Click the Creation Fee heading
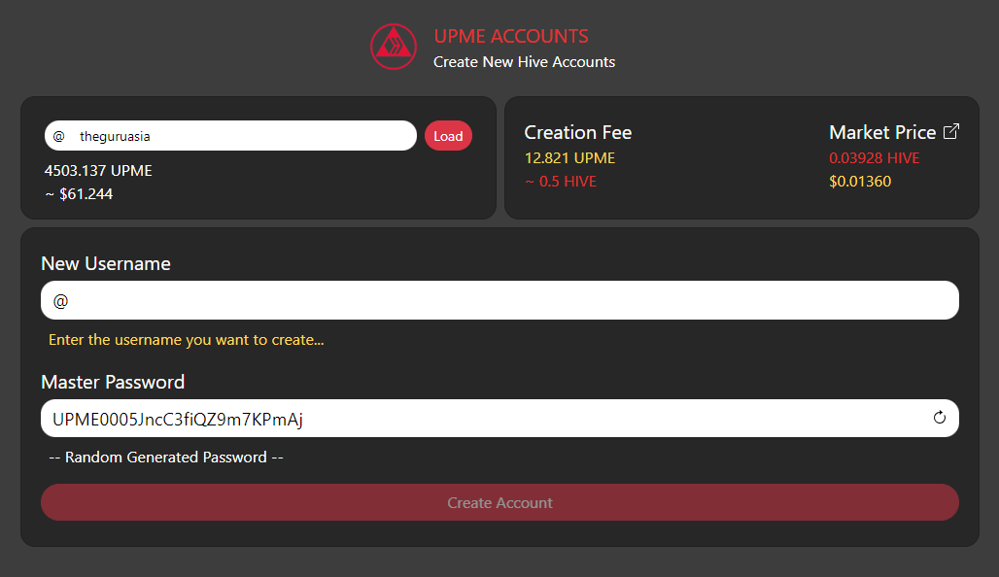The width and height of the screenshot is (999, 577). 578,132
